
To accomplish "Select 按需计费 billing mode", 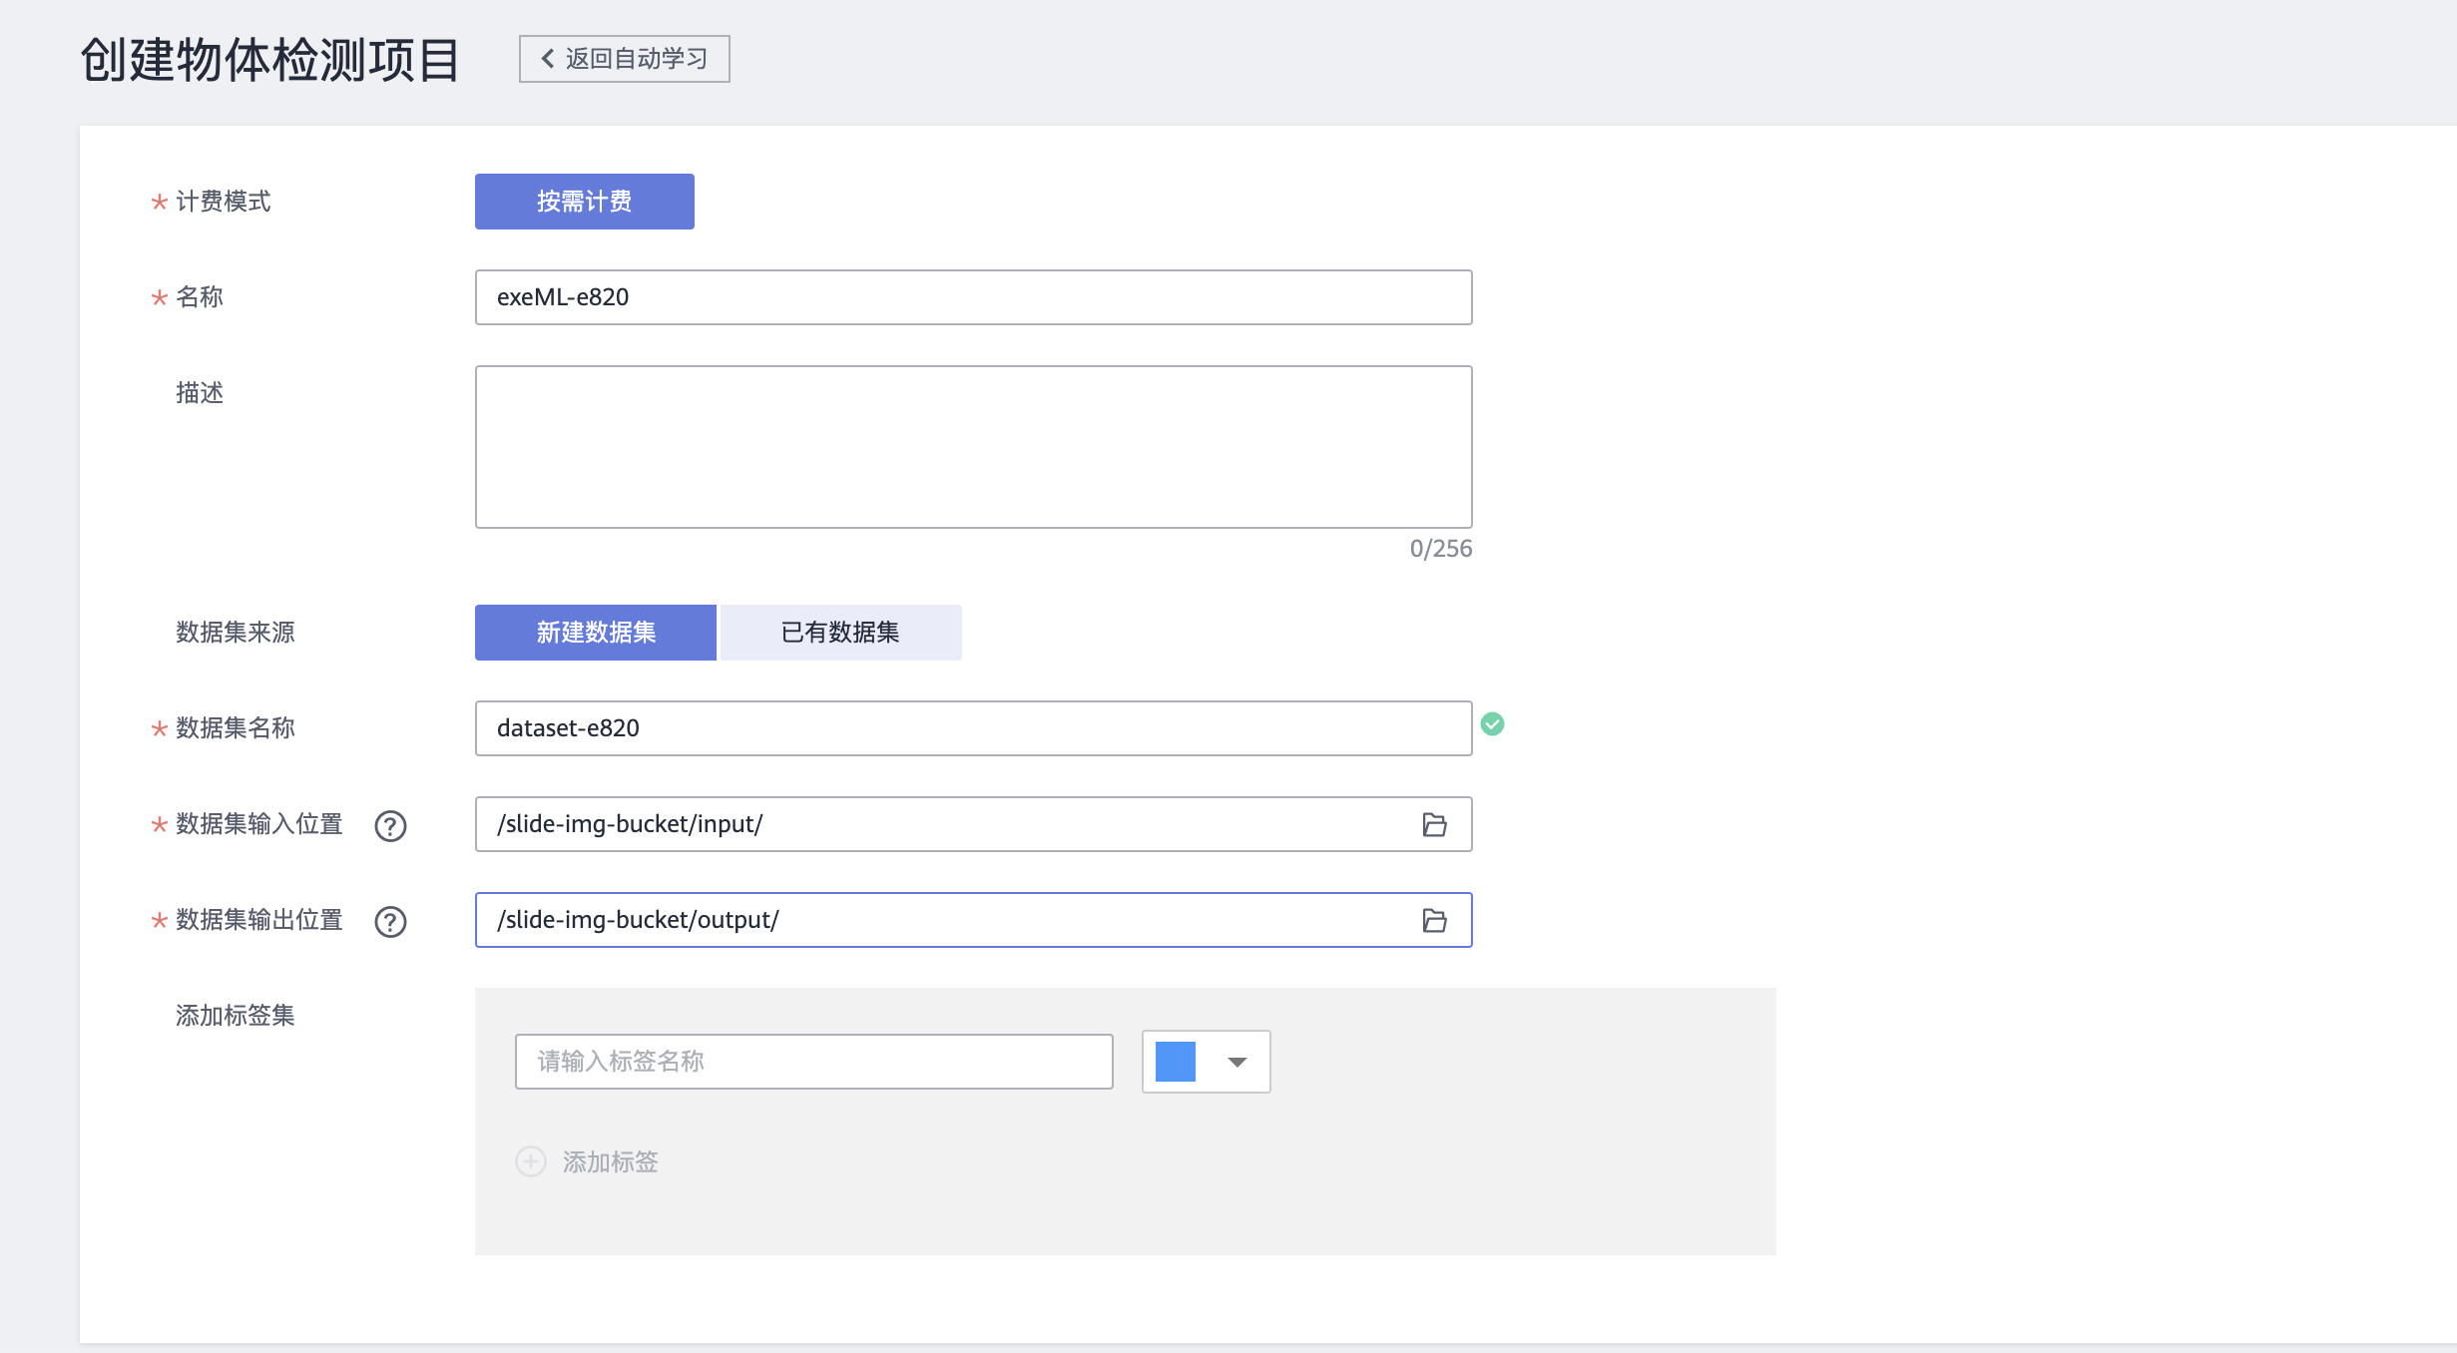I will pos(584,202).
